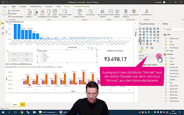Switch to the Modellierung ribbon tab
The height and width of the screenshot is (115, 184).
[35, 6]
